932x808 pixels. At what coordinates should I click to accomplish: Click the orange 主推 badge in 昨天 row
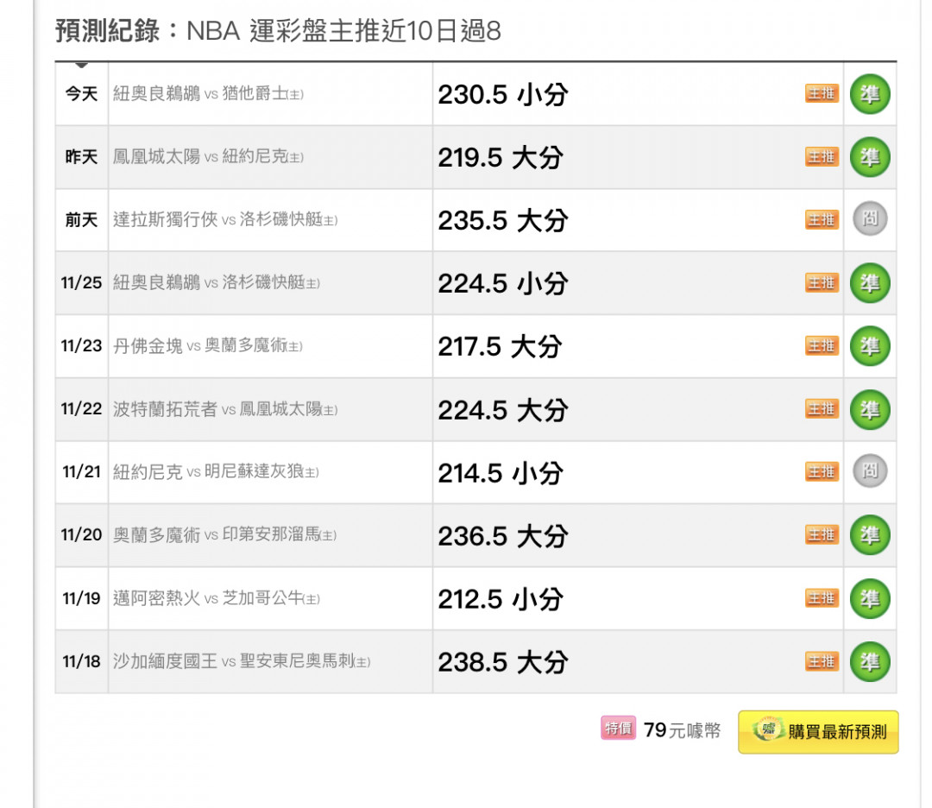(x=822, y=157)
